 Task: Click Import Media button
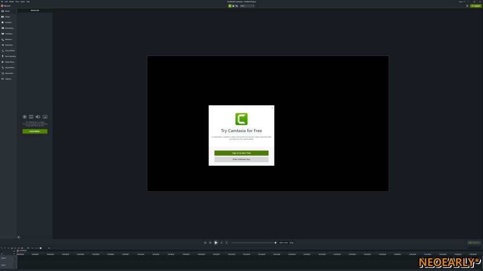[x=35, y=131]
